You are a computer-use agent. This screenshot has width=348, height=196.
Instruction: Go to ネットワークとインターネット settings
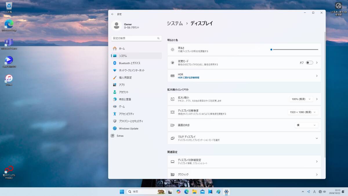point(136,70)
